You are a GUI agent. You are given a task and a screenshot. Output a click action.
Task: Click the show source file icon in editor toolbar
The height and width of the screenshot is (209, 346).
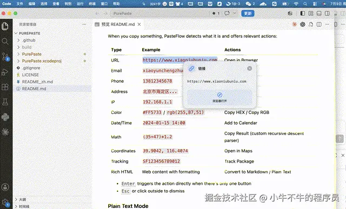[311, 24]
